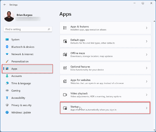Click the Time & language globe icon
The image size is (156, 132).
click(7, 83)
